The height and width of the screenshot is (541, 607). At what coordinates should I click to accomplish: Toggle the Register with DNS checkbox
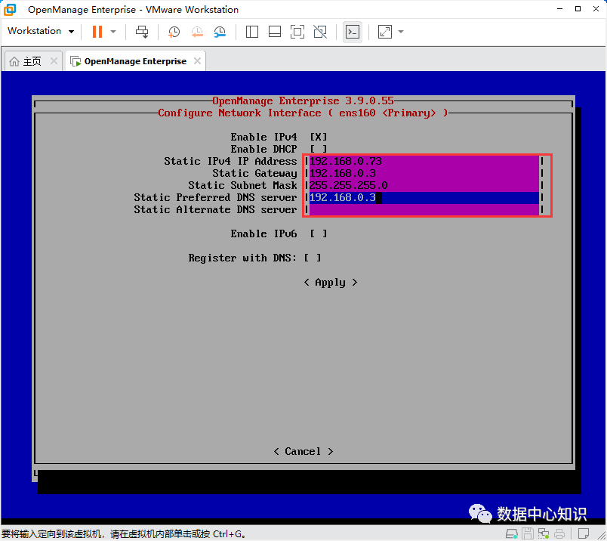313,258
